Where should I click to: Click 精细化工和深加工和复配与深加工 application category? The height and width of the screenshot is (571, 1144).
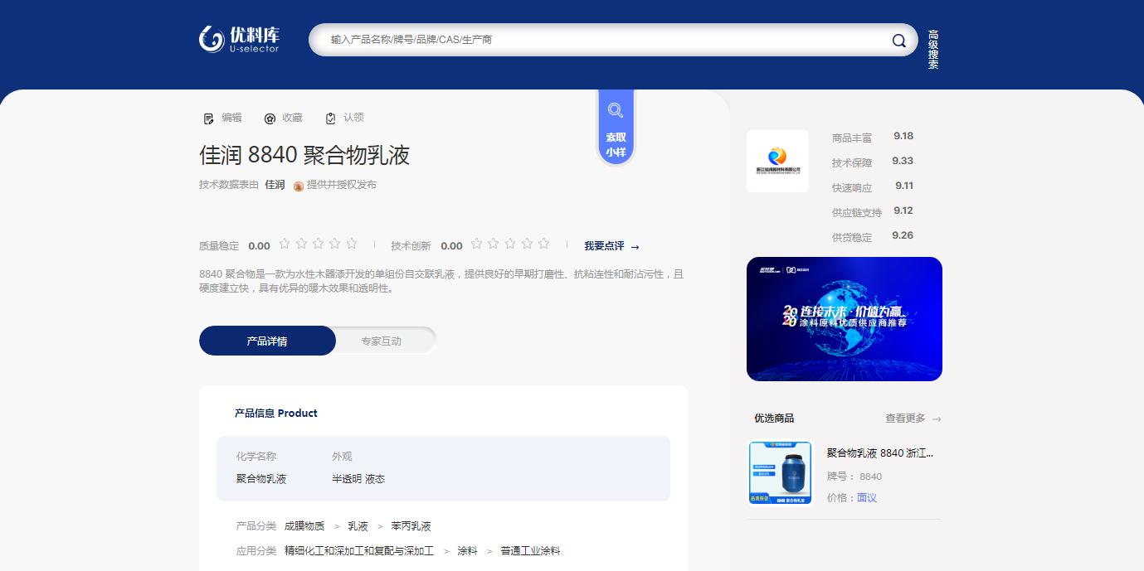[359, 551]
